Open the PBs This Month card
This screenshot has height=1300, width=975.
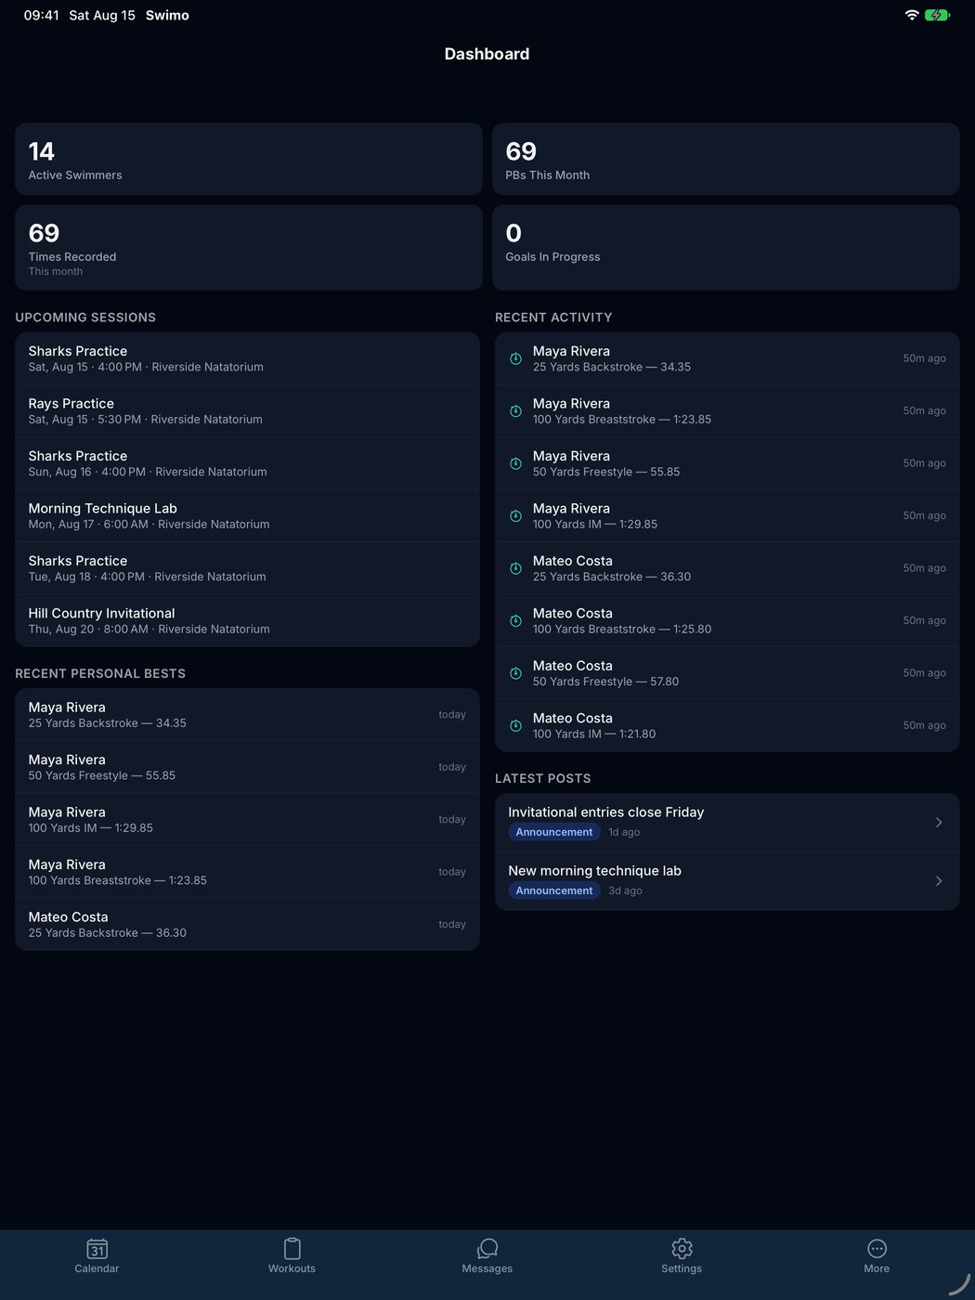pyautogui.click(x=726, y=159)
